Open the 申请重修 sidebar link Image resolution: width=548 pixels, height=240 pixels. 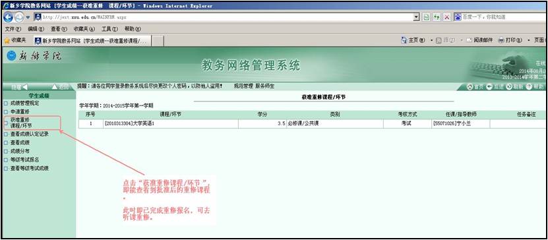pyautogui.click(x=20, y=111)
